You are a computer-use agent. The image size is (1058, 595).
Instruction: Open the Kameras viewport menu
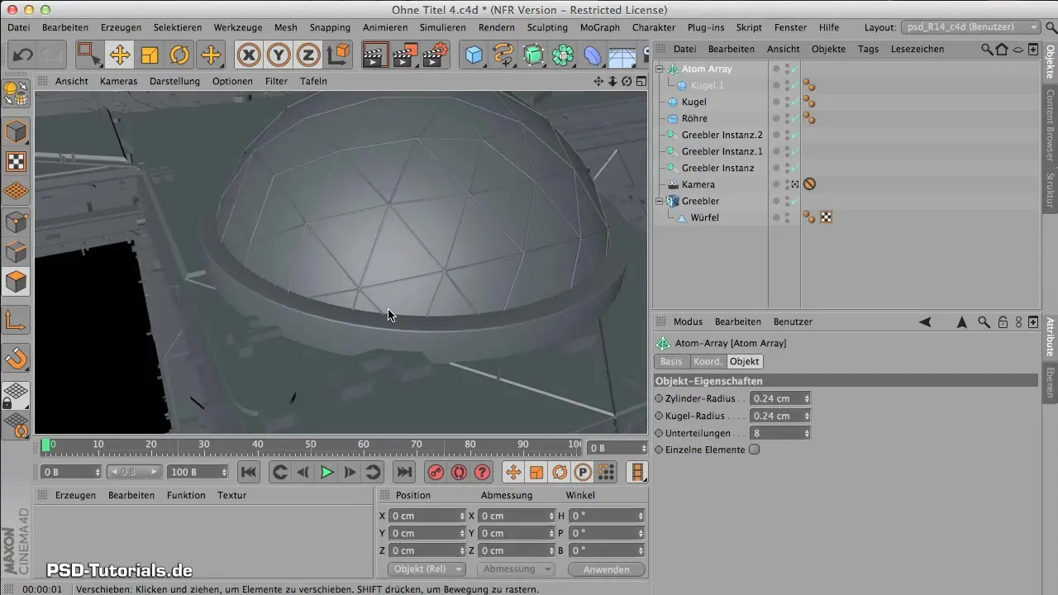click(x=118, y=81)
